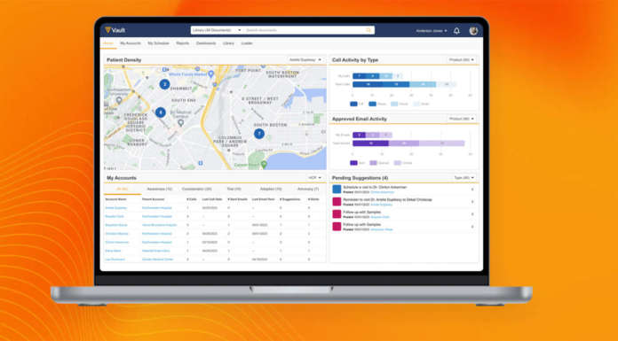Screen dimensions: 618x341
Task: Open Schedule a visit to Dr. Clinton Ackerman
Action: coord(375,188)
